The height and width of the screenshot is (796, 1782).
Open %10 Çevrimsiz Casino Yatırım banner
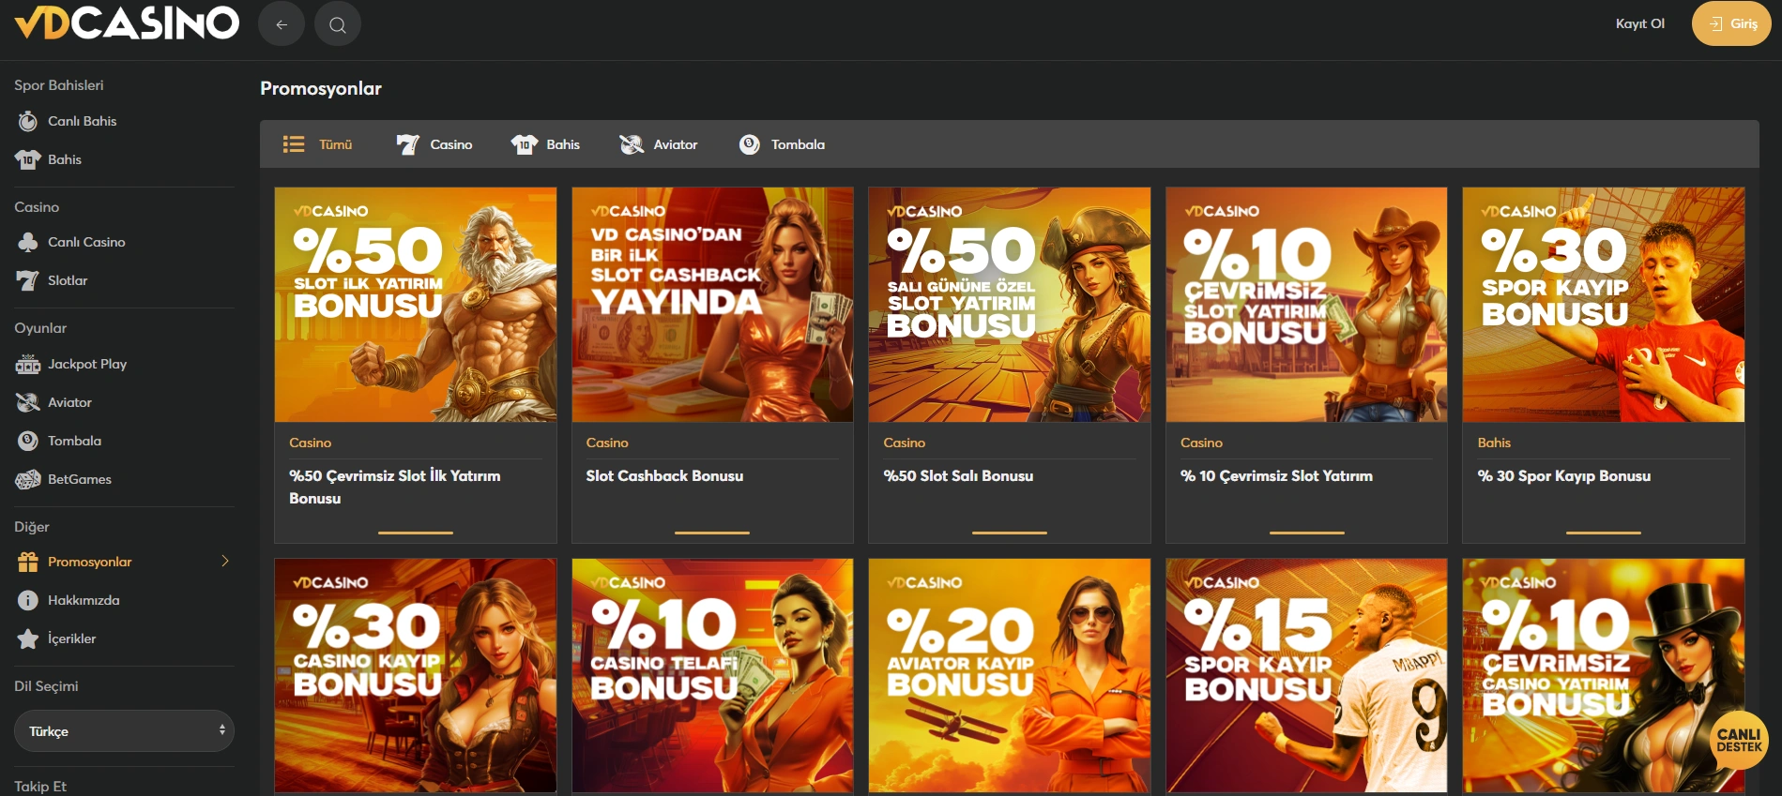tap(1604, 676)
